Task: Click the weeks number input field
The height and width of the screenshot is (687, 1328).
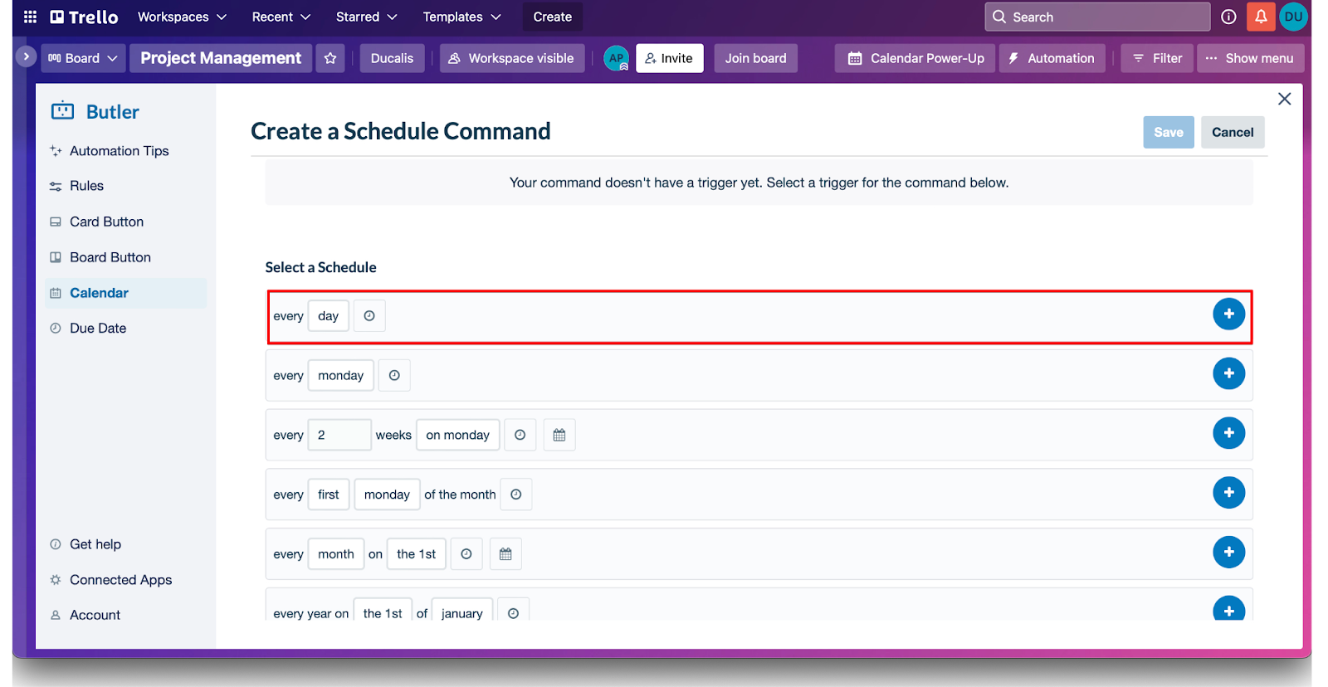Action: [339, 436]
